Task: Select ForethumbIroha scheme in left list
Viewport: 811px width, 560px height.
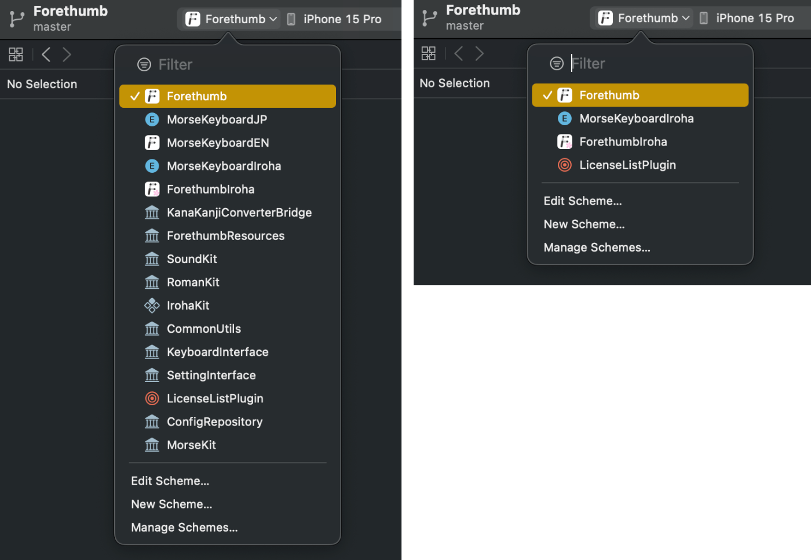Action: point(228,189)
